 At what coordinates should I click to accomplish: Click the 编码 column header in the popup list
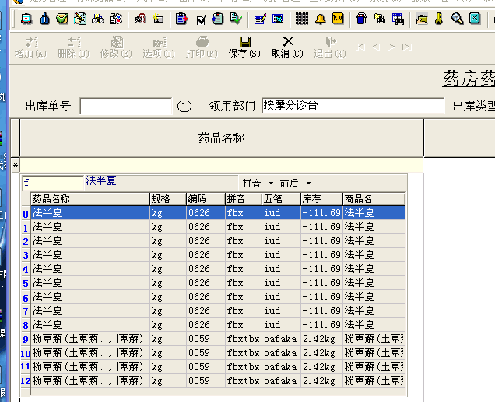pos(205,199)
